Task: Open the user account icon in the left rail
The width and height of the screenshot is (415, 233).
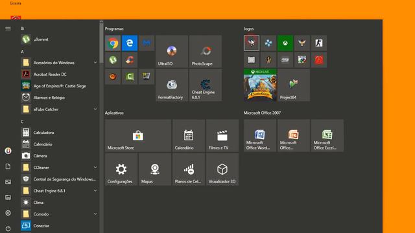Action: coord(8,151)
